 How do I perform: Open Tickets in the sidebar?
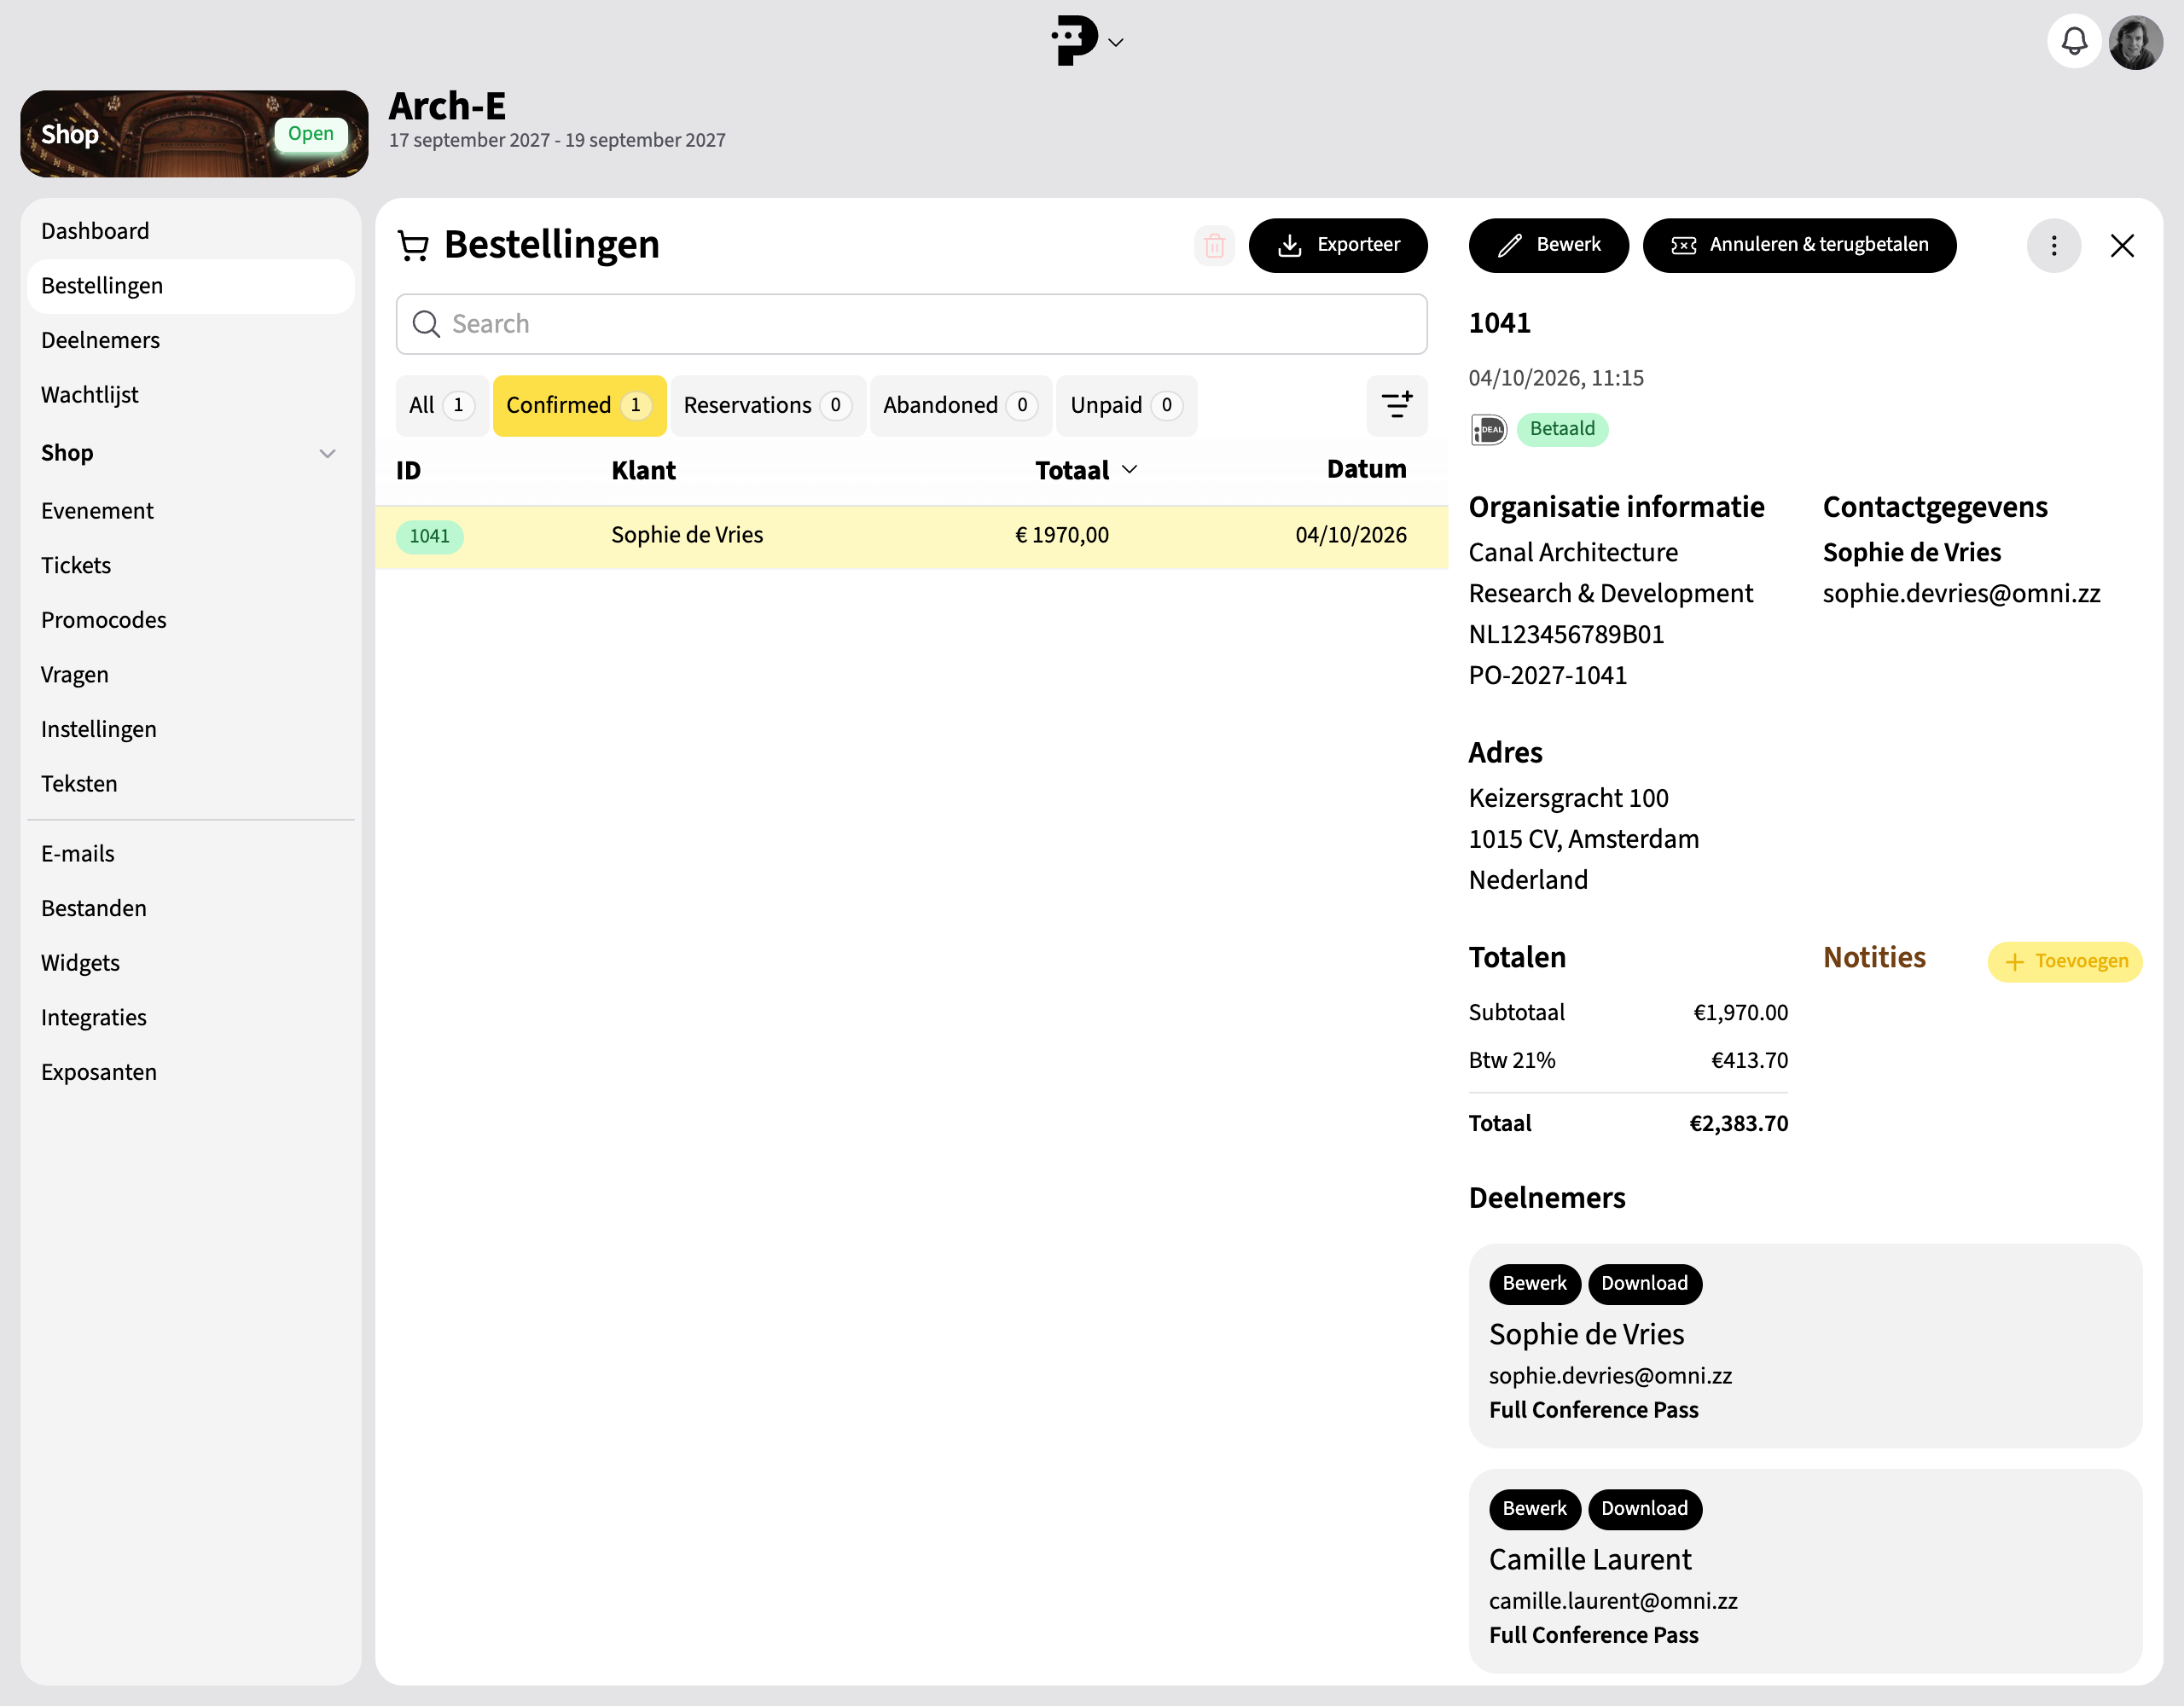[x=190, y=565]
